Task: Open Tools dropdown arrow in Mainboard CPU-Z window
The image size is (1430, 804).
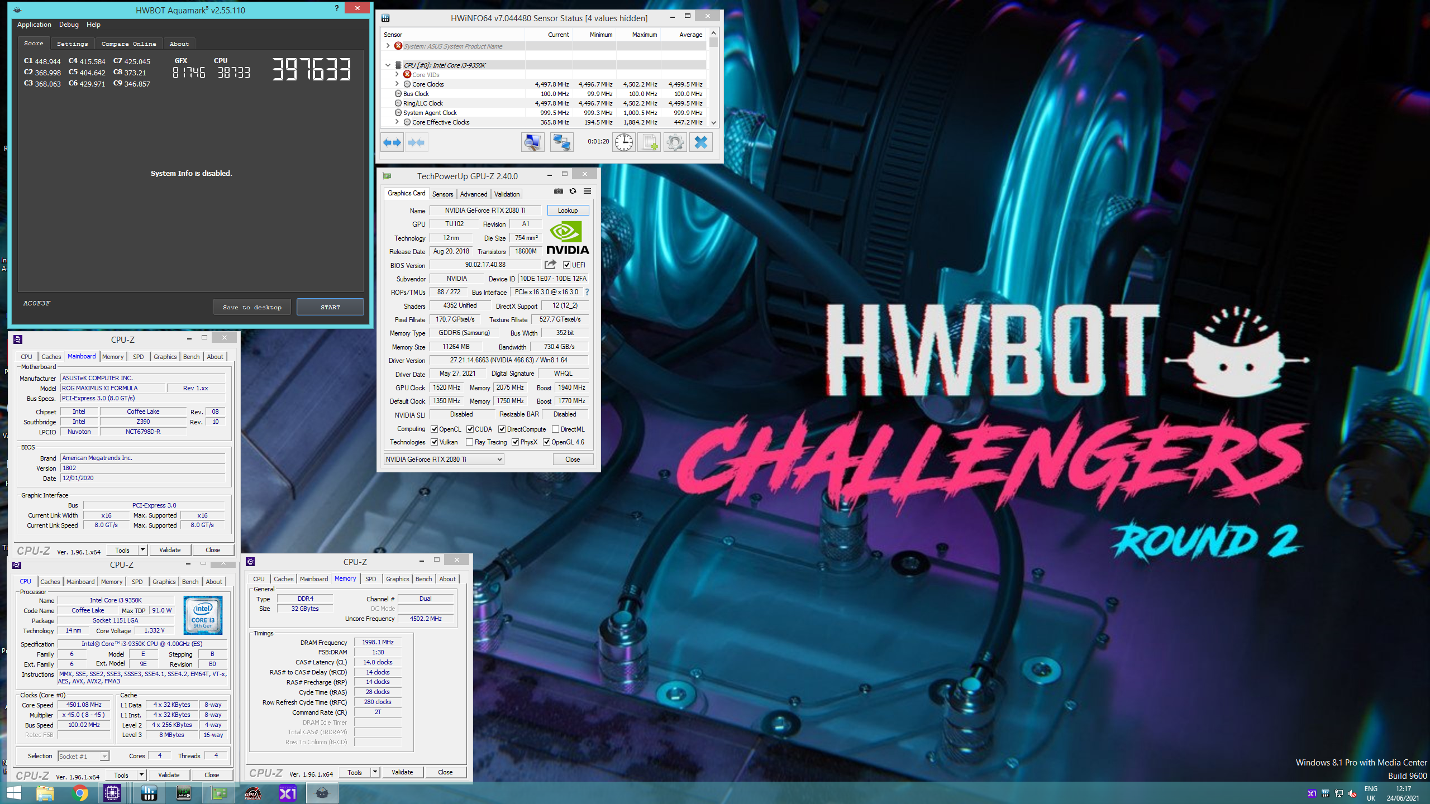Action: coord(142,550)
